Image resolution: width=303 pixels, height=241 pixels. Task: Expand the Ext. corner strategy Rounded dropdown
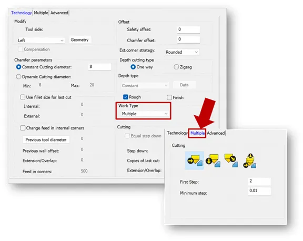click(182, 52)
